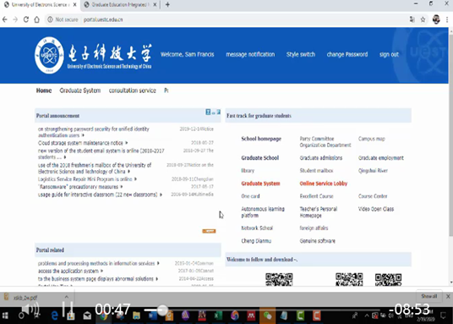
Task: Click the Not secure site info icon
Action: point(50,19)
